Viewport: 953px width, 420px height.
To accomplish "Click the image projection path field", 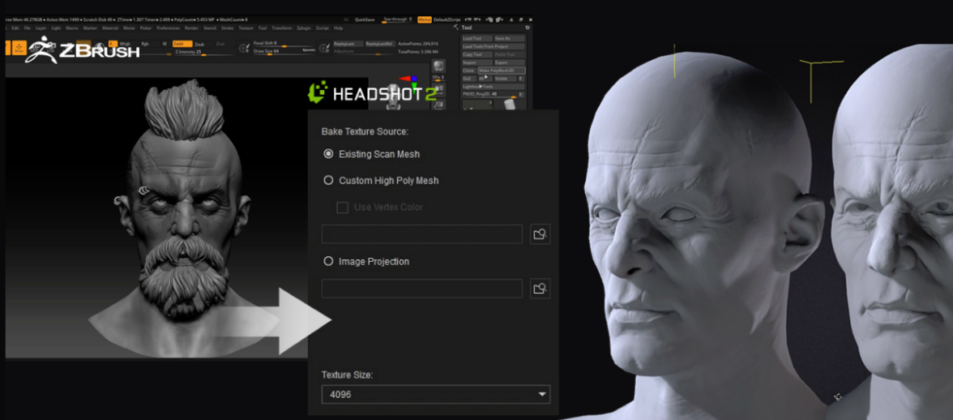I will pyautogui.click(x=421, y=288).
